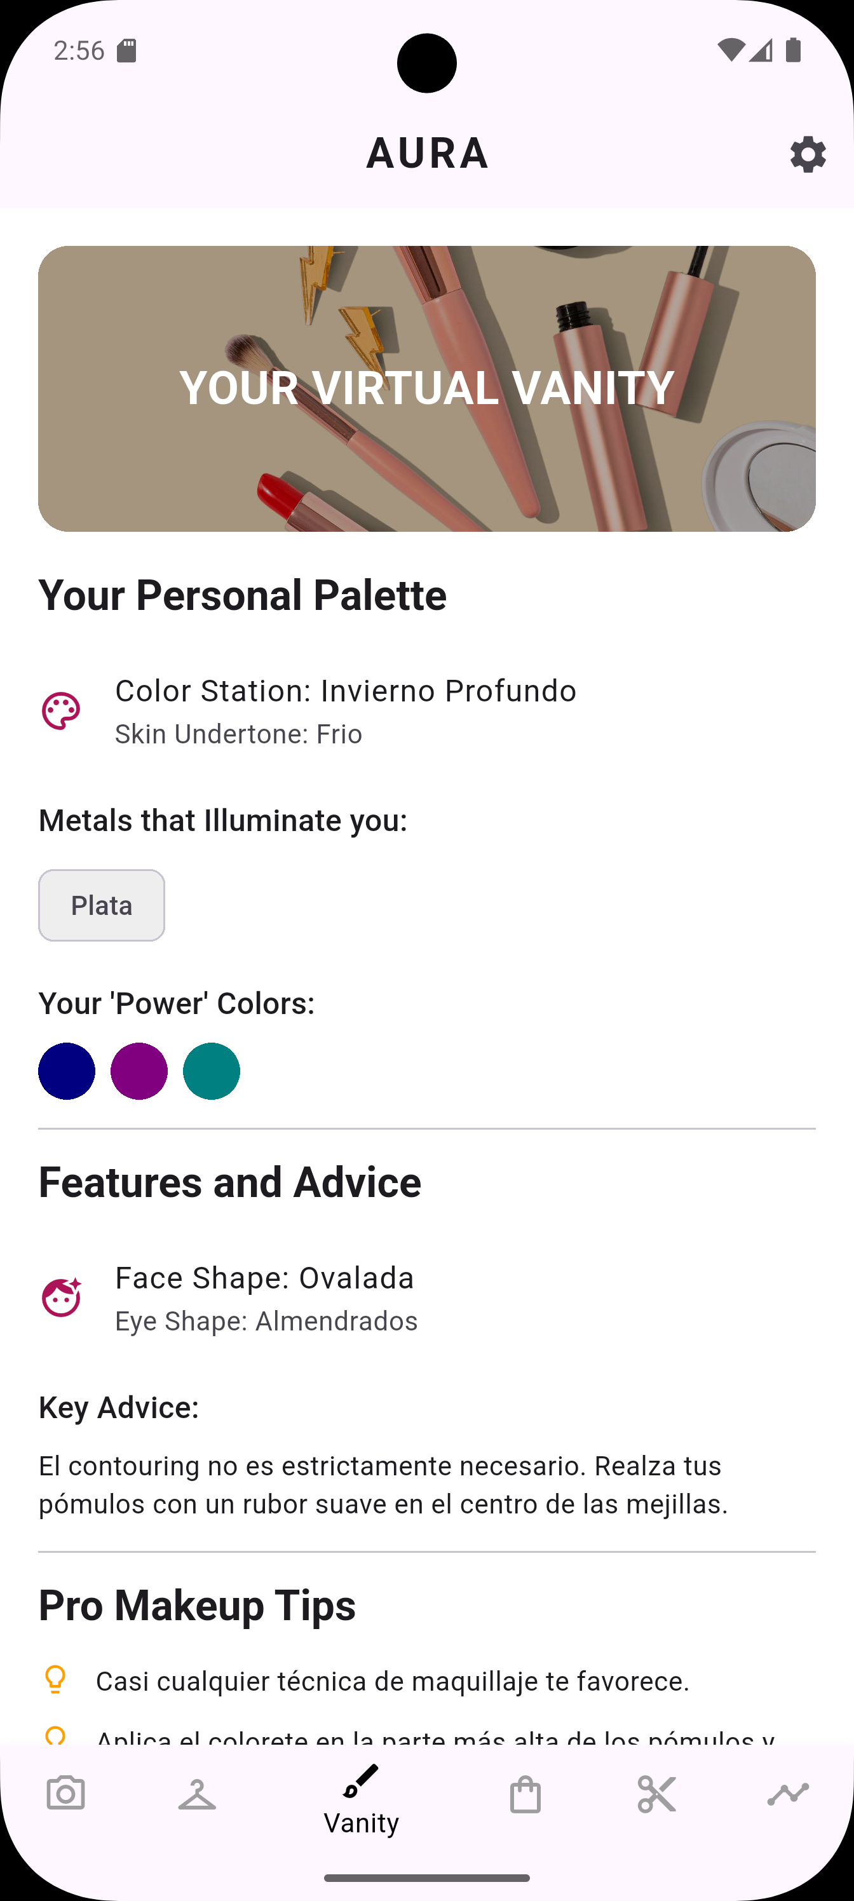The image size is (854, 1901).
Task: Open the shopping bag tab
Action: click(x=525, y=1793)
